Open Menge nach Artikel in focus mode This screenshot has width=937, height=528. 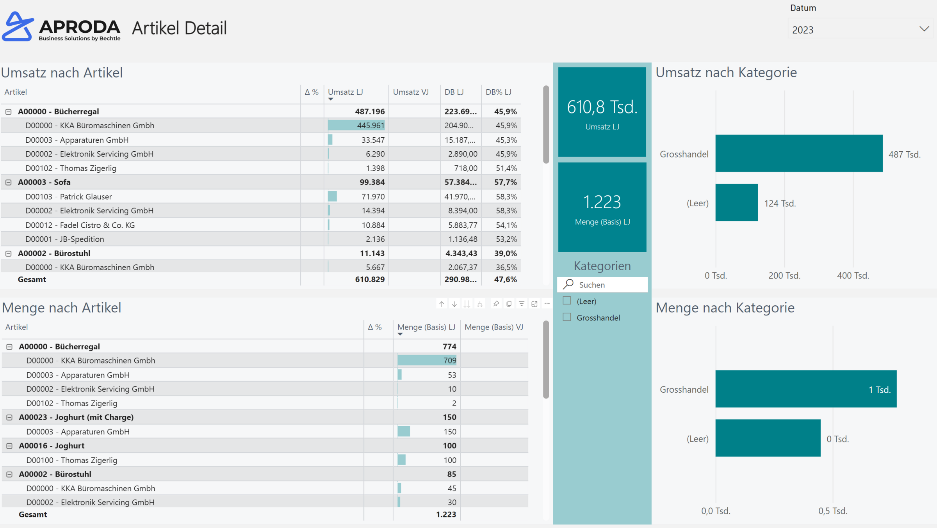click(534, 303)
